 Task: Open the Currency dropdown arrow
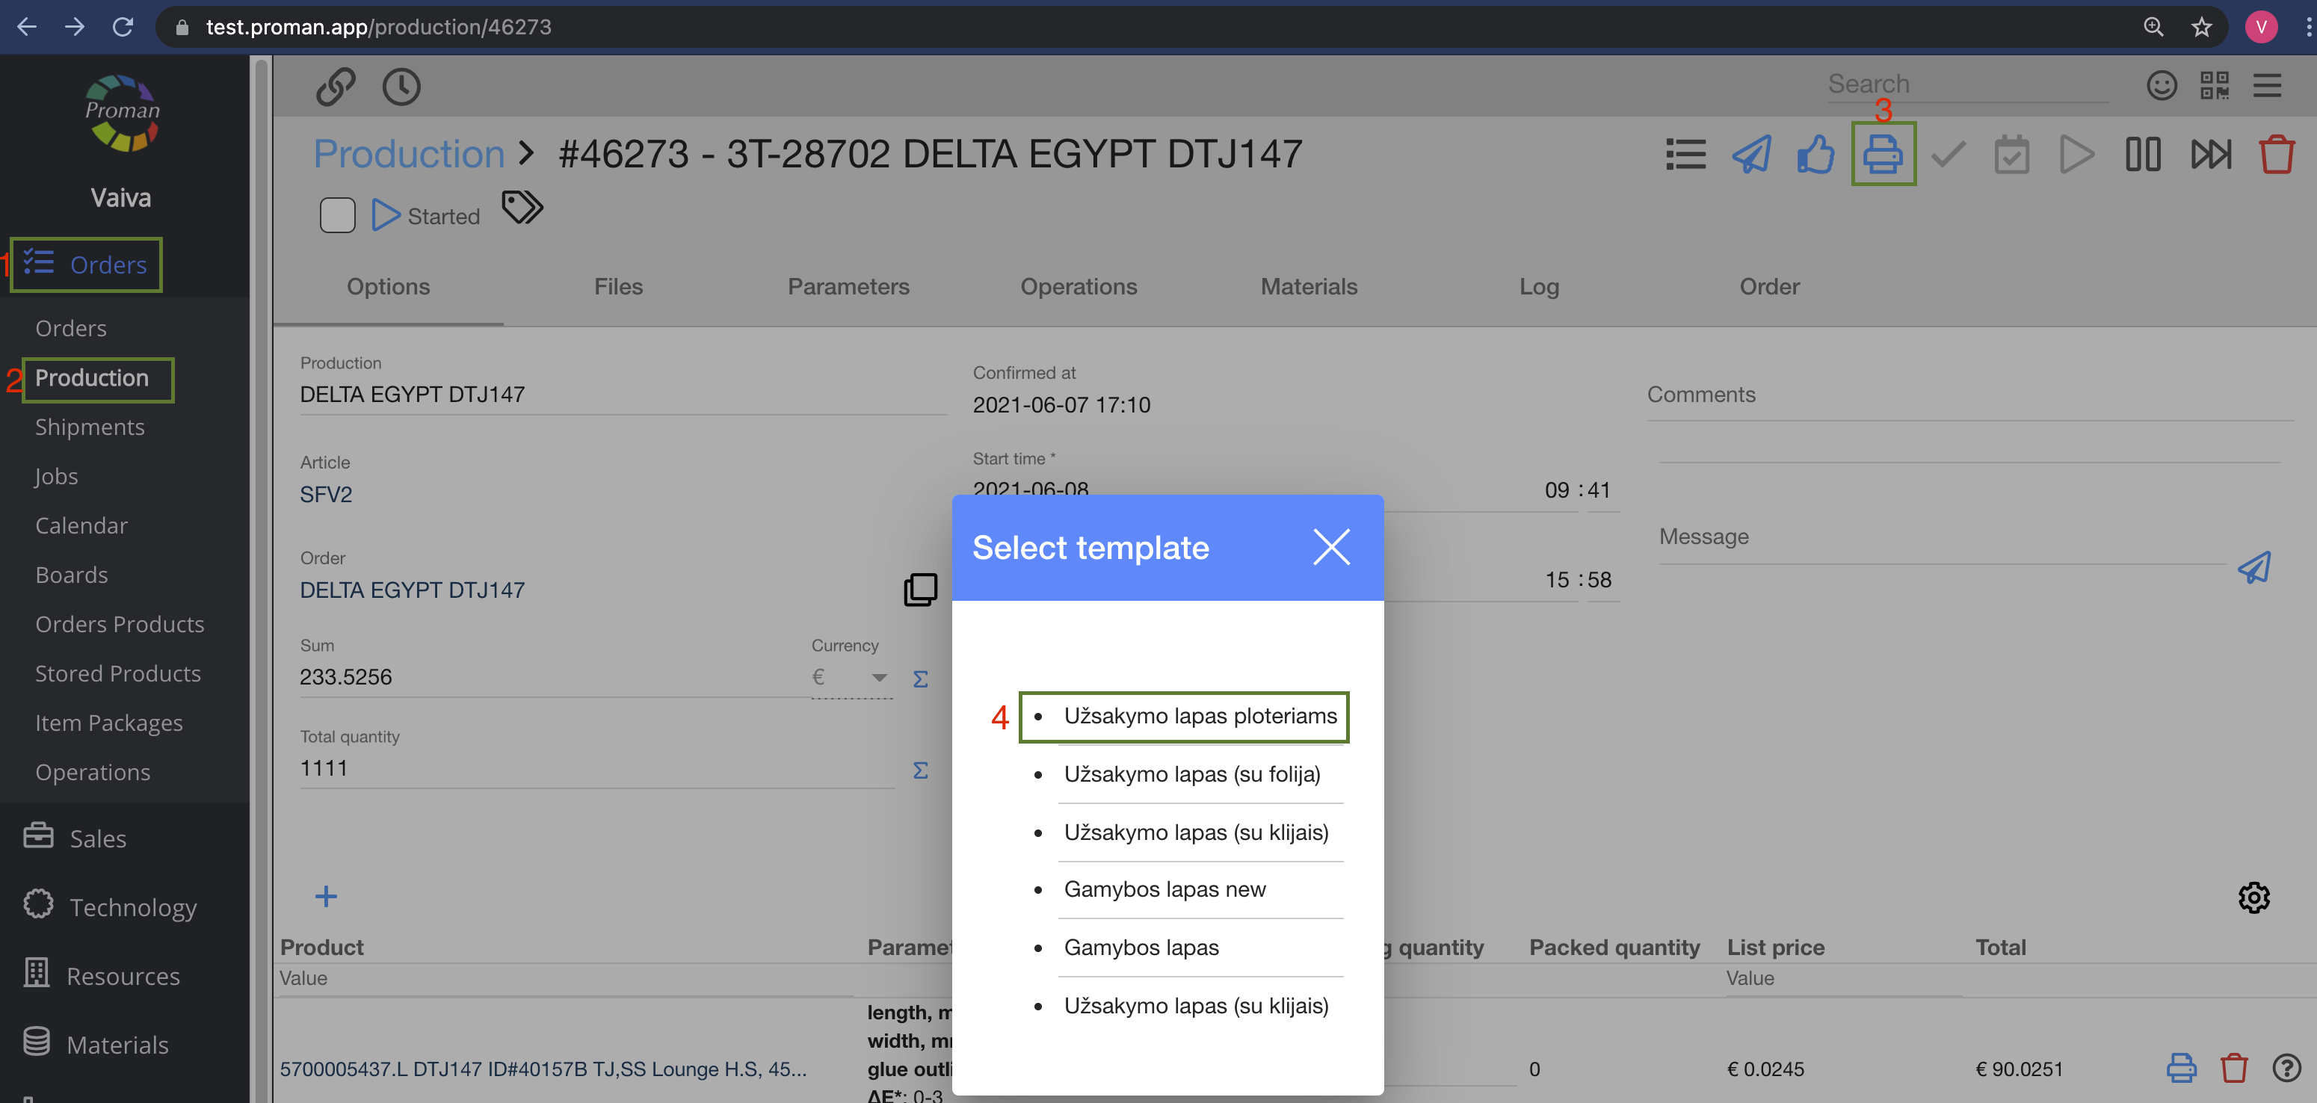coord(879,677)
